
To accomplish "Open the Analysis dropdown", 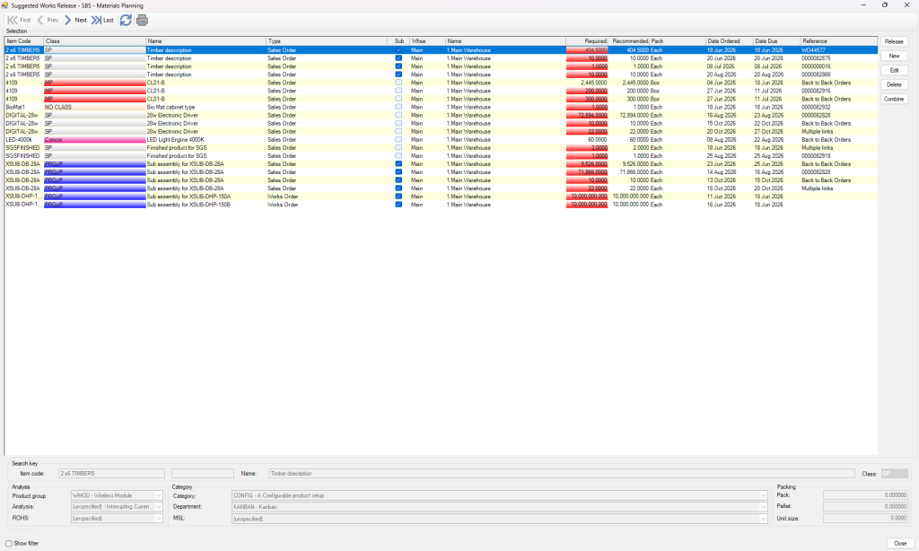I will (158, 506).
